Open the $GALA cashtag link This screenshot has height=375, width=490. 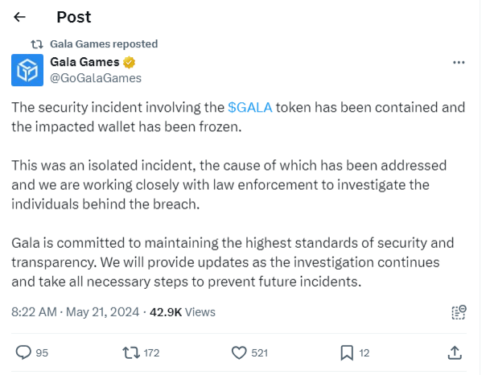(249, 107)
